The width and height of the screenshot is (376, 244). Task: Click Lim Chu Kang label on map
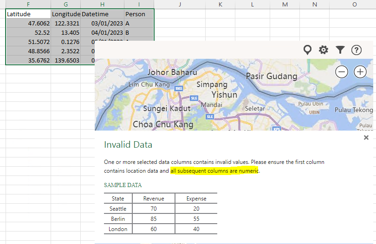pyautogui.click(x=149, y=84)
